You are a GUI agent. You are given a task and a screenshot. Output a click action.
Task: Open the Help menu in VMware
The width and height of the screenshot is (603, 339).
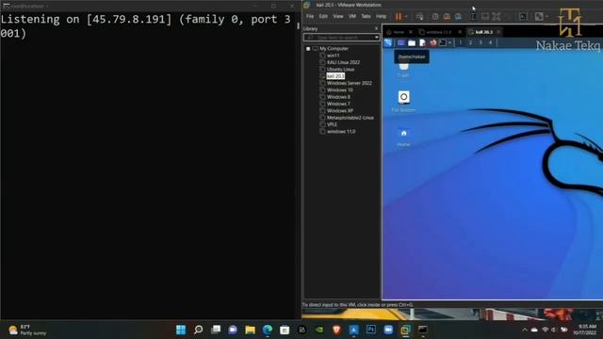coord(381,16)
